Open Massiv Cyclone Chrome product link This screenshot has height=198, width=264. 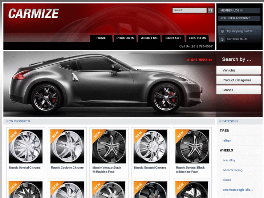click(67, 168)
